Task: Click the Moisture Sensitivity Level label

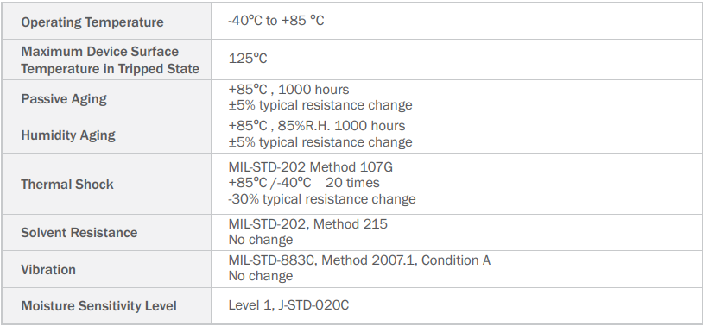Action: pos(99,306)
